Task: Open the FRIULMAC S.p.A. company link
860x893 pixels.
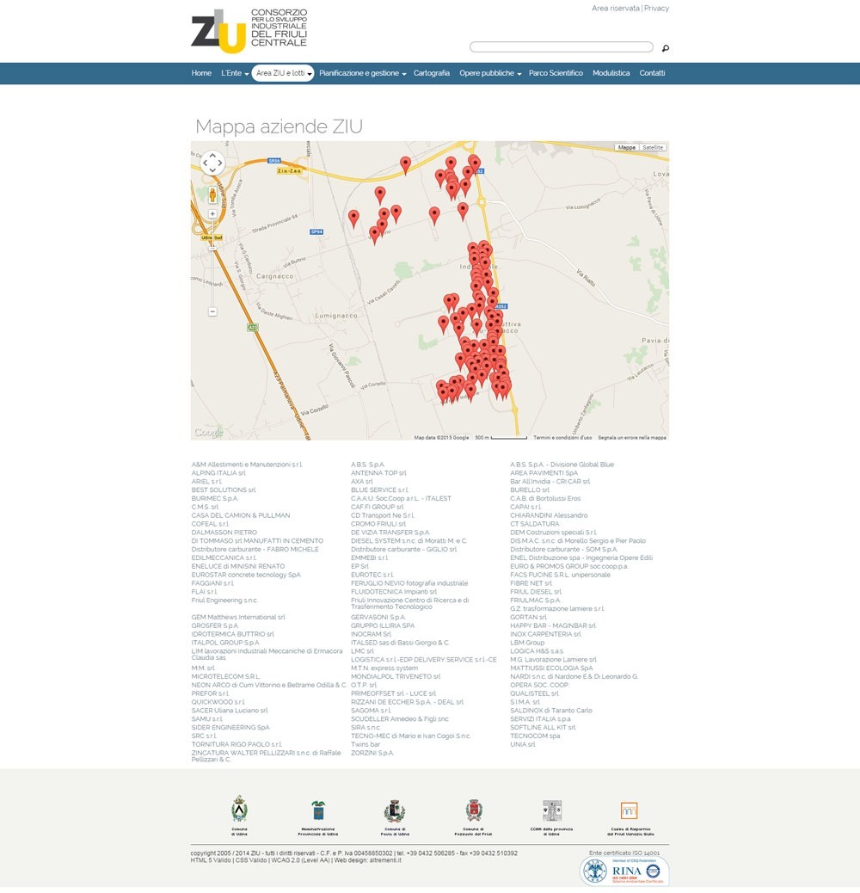Action: click(x=535, y=600)
